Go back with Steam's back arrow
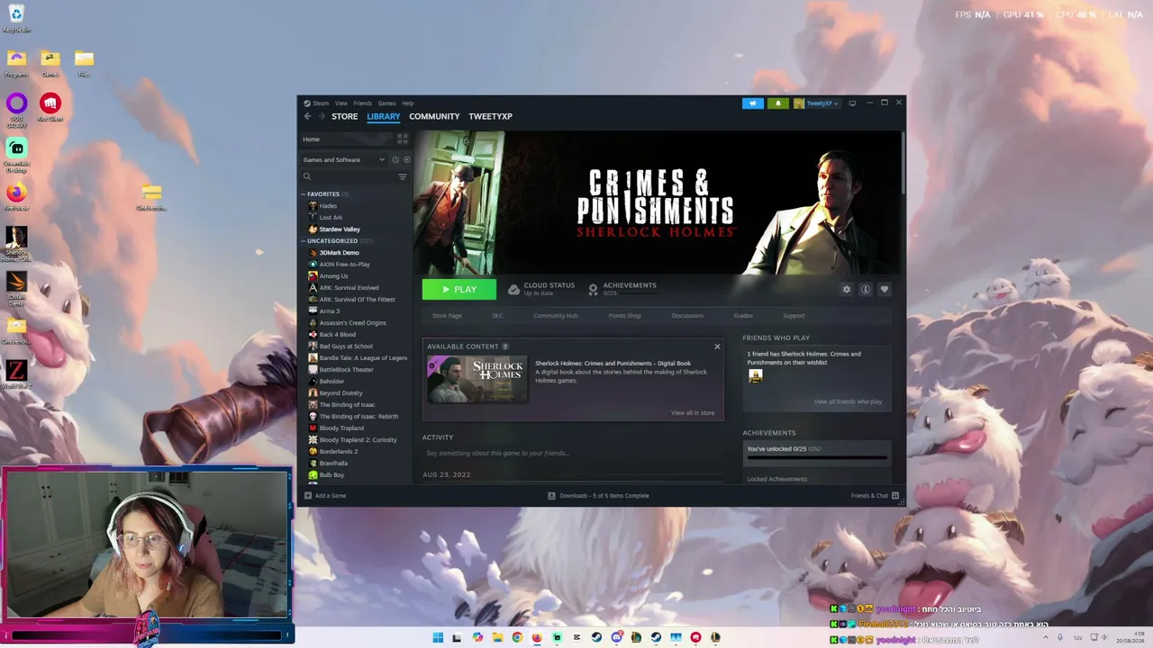Image resolution: width=1153 pixels, height=648 pixels. coord(307,116)
